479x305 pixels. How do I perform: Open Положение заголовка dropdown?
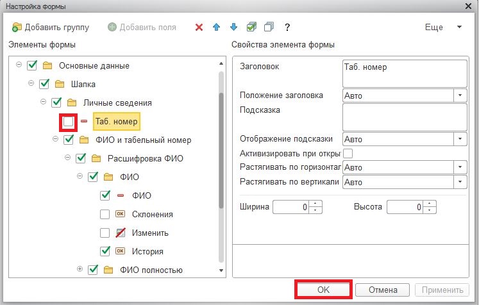(460, 95)
